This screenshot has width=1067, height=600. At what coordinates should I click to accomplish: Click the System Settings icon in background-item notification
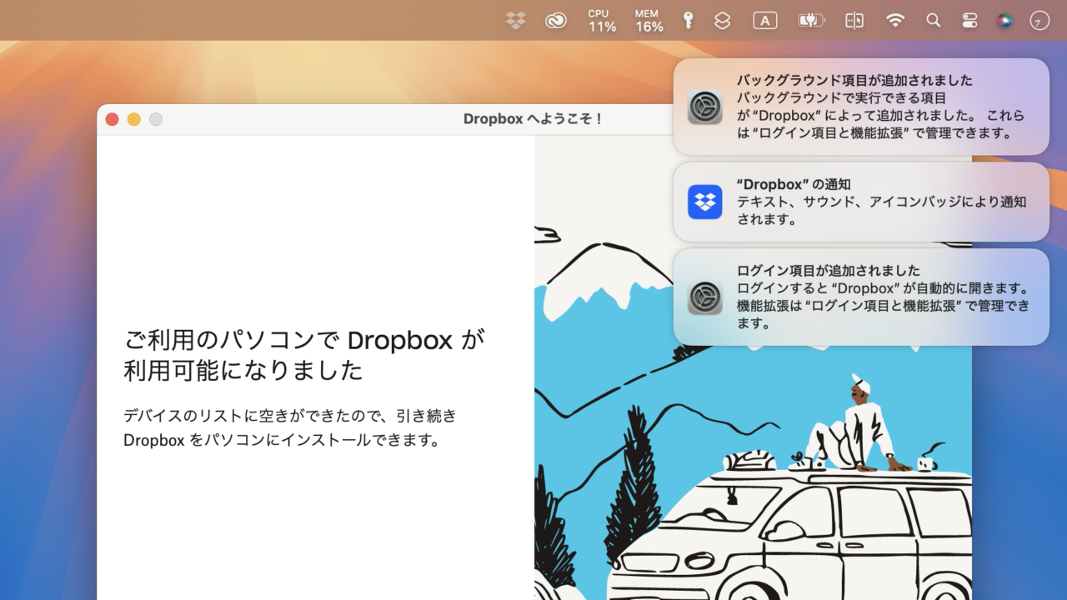[705, 107]
